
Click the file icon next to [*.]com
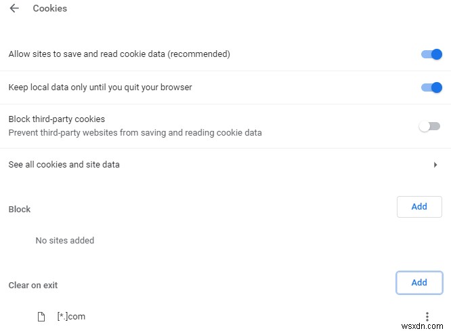[41, 317]
